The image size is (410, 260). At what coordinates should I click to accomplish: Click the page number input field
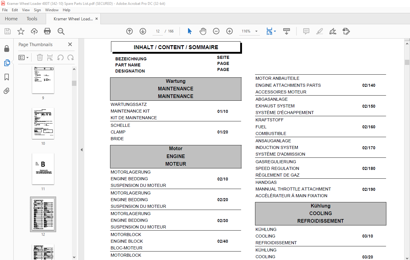(158, 31)
